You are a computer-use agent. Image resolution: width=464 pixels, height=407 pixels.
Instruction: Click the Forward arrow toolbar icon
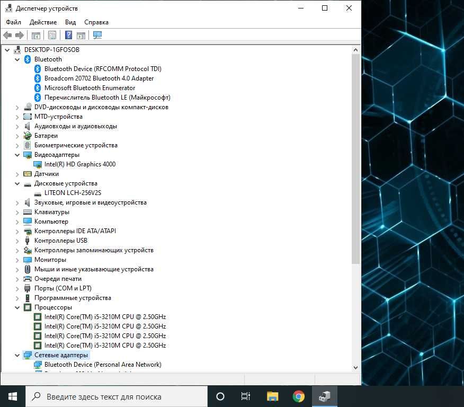(x=20, y=35)
